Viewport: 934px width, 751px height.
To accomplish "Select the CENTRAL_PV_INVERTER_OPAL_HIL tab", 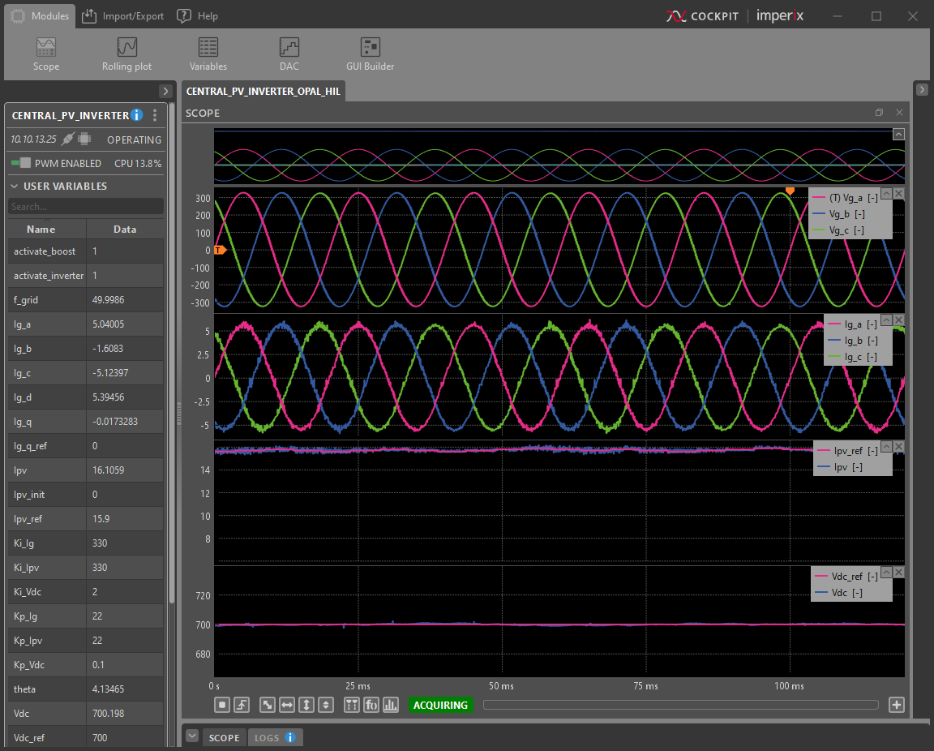I will point(263,91).
